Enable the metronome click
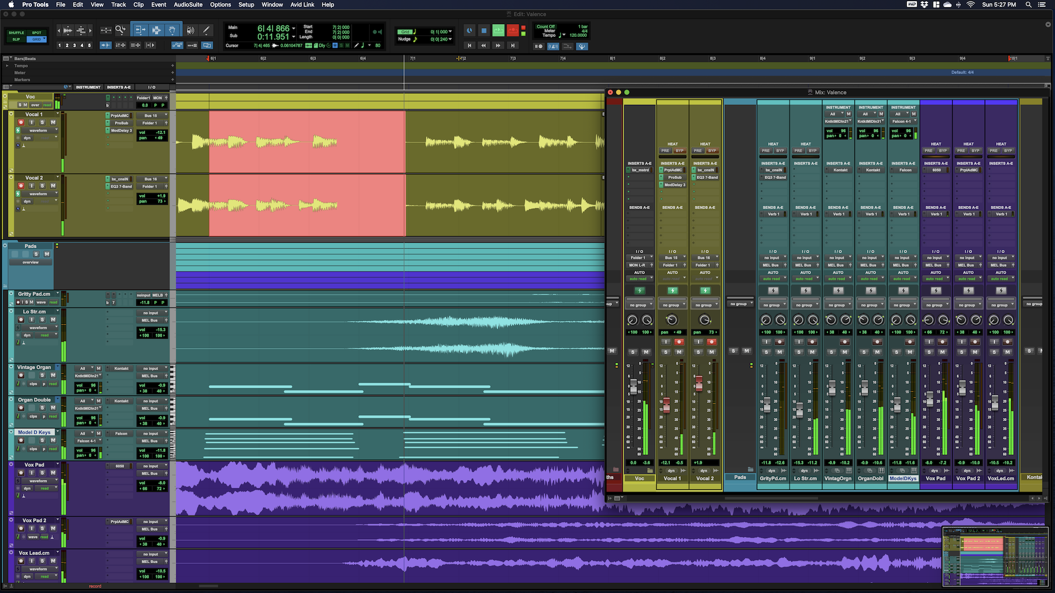Screen dimensions: 1055x593 (553, 46)
